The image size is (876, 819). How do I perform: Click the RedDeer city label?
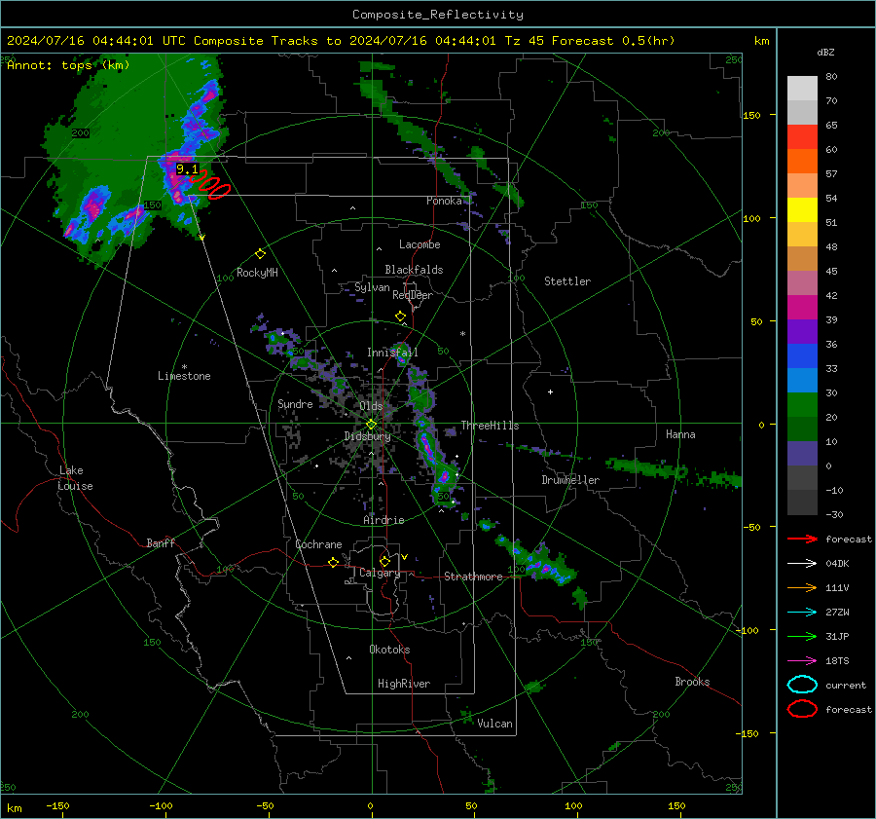[x=413, y=295]
